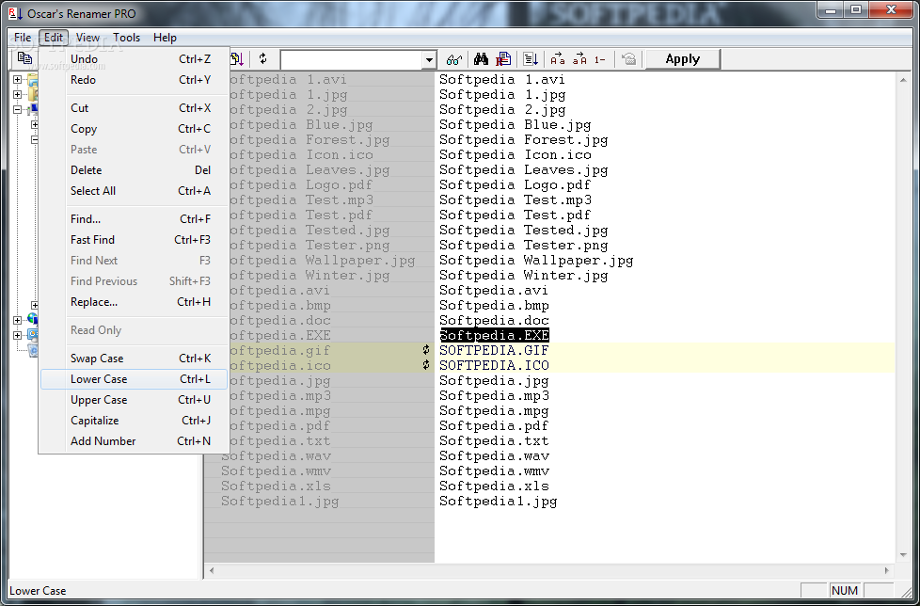Choose Swap Case menu entry

coord(134,359)
